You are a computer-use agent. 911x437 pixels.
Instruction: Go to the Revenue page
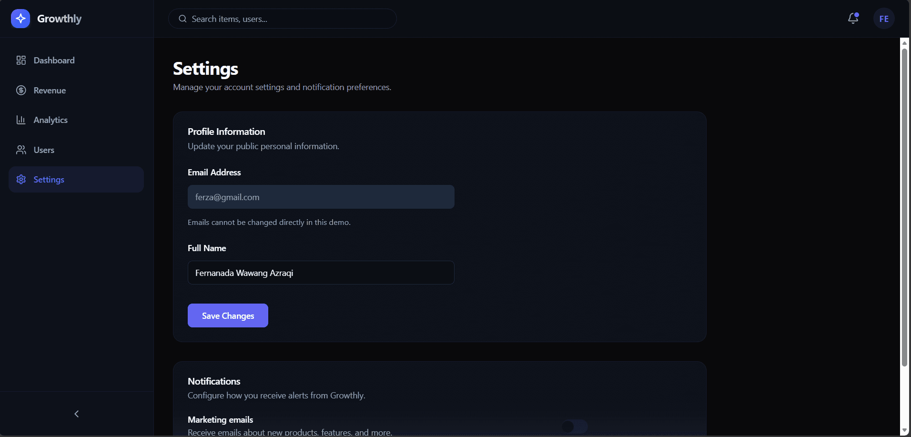[50, 91]
